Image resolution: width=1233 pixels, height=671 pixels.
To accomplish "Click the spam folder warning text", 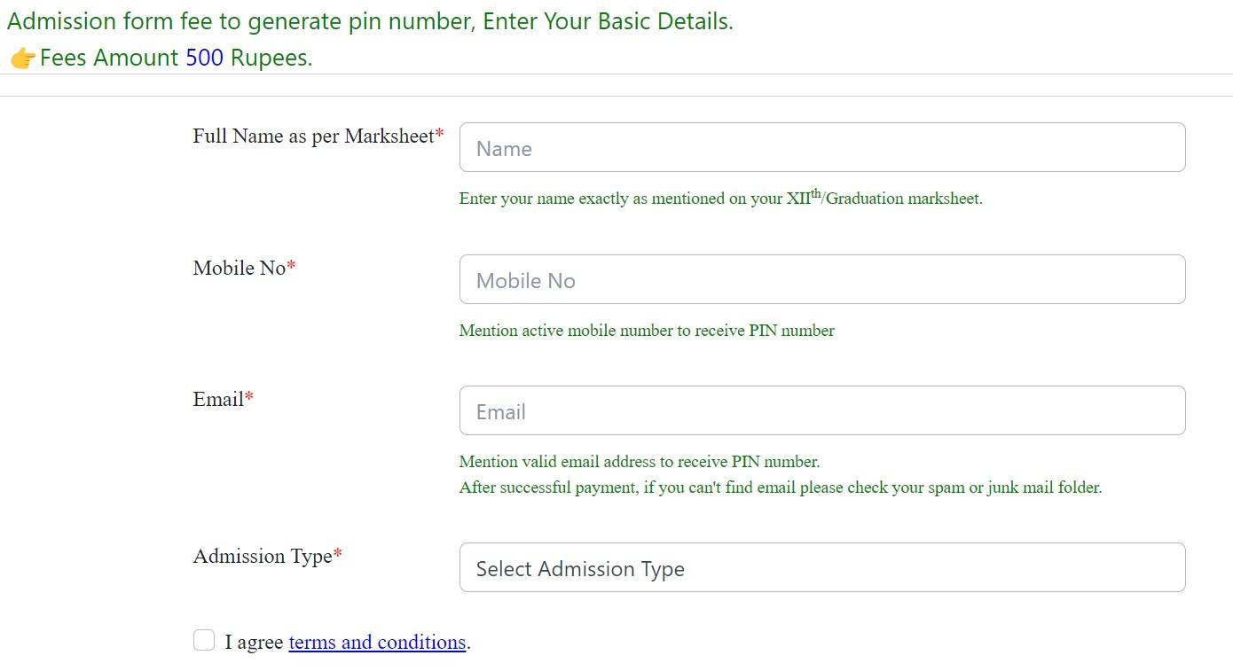I will tap(780, 487).
